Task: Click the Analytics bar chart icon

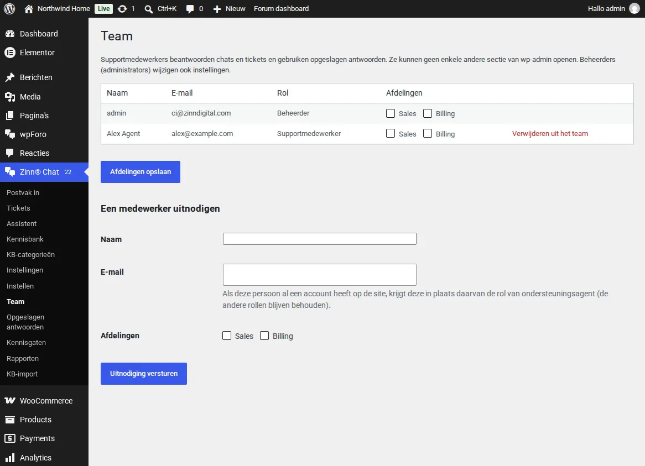Action: click(x=10, y=457)
